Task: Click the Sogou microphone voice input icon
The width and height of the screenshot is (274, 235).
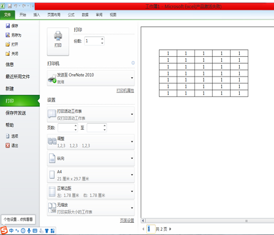Action: click(29, 231)
